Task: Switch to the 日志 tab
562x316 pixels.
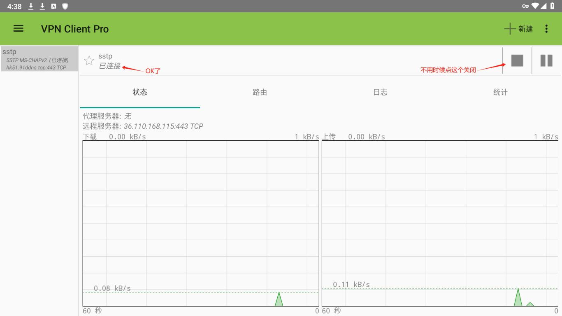Action: (x=380, y=92)
